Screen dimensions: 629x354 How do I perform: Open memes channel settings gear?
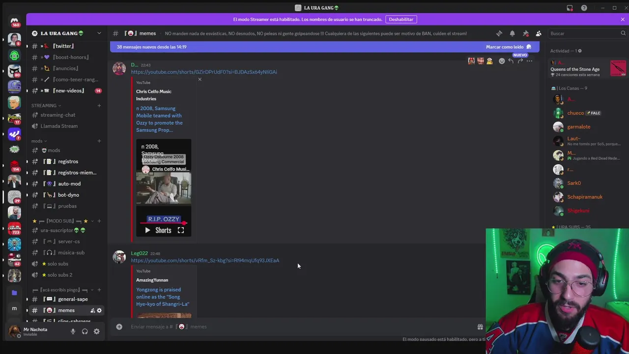tap(99, 310)
